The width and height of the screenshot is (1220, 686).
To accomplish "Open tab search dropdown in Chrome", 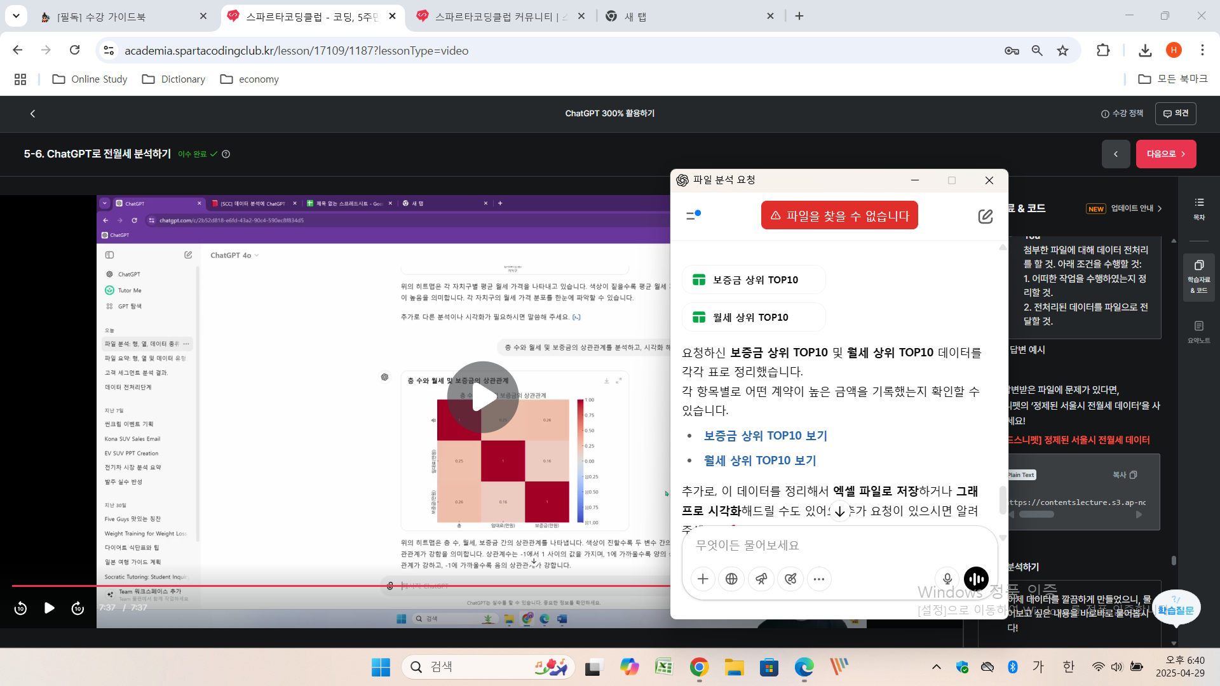I will pos(16,15).
